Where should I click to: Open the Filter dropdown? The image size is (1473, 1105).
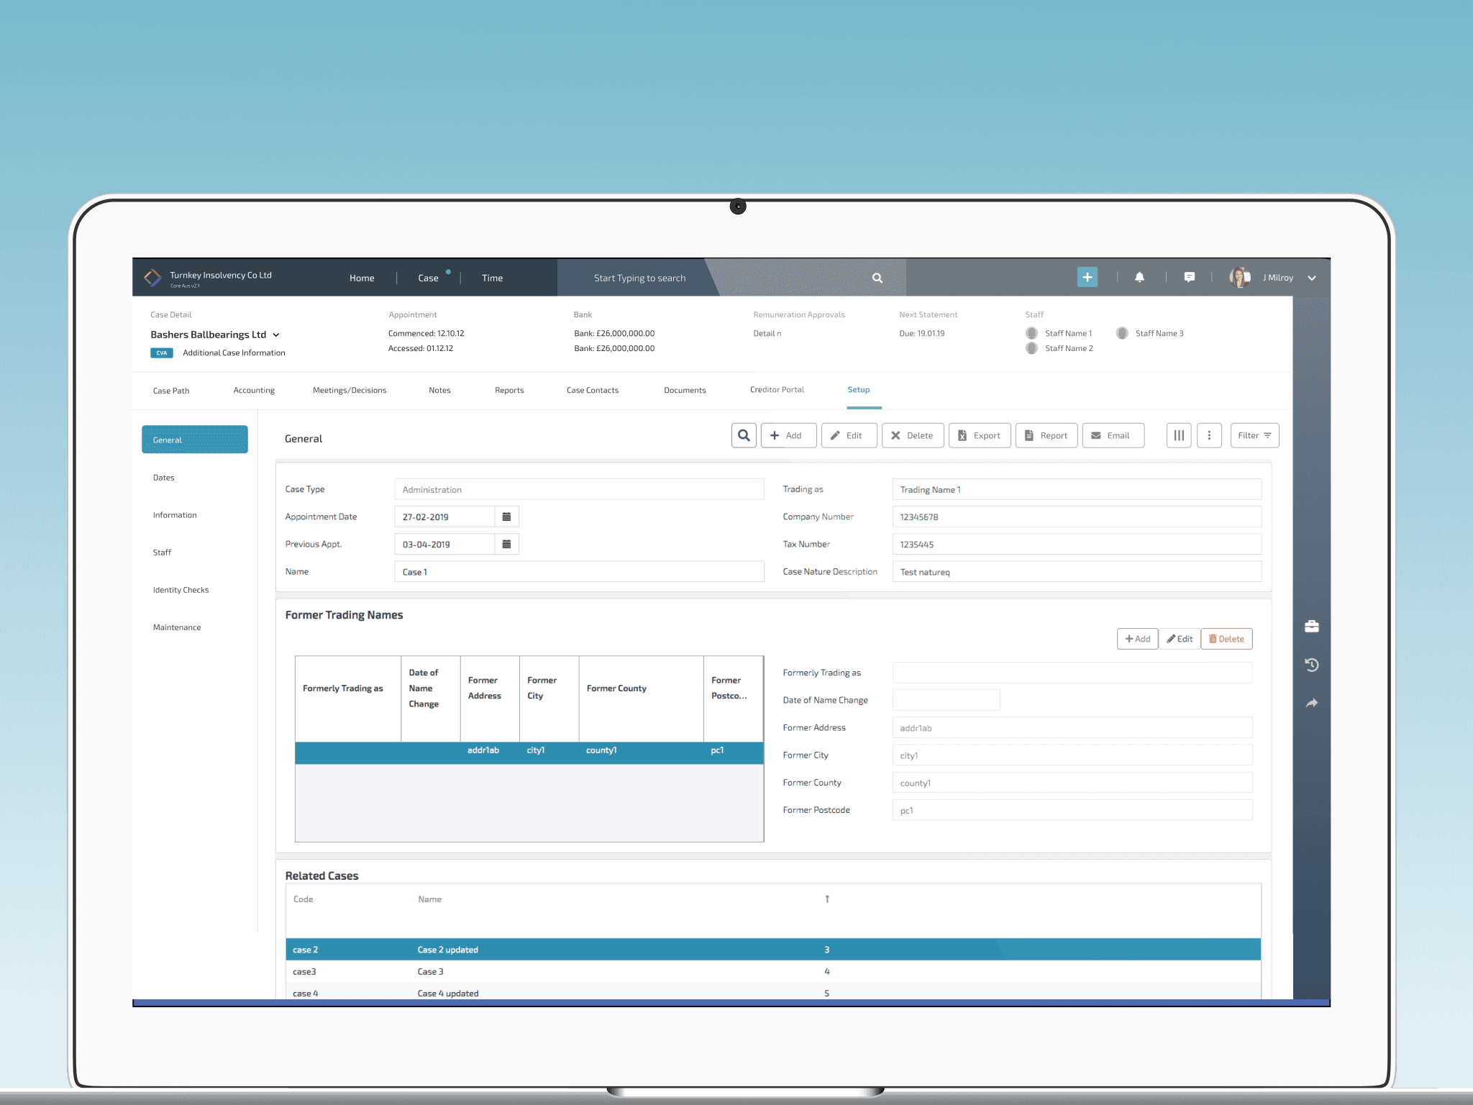[x=1254, y=435]
